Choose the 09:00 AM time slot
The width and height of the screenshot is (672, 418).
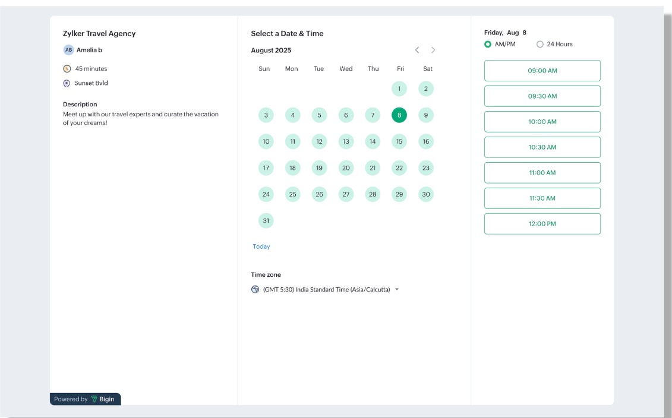click(x=542, y=71)
